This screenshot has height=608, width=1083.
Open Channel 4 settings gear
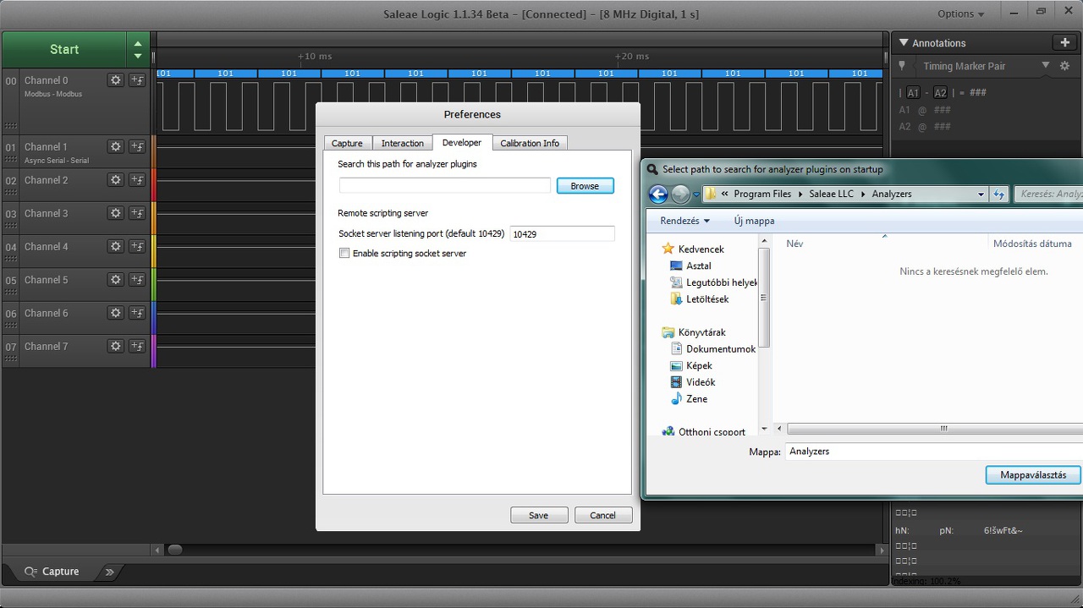pos(116,247)
